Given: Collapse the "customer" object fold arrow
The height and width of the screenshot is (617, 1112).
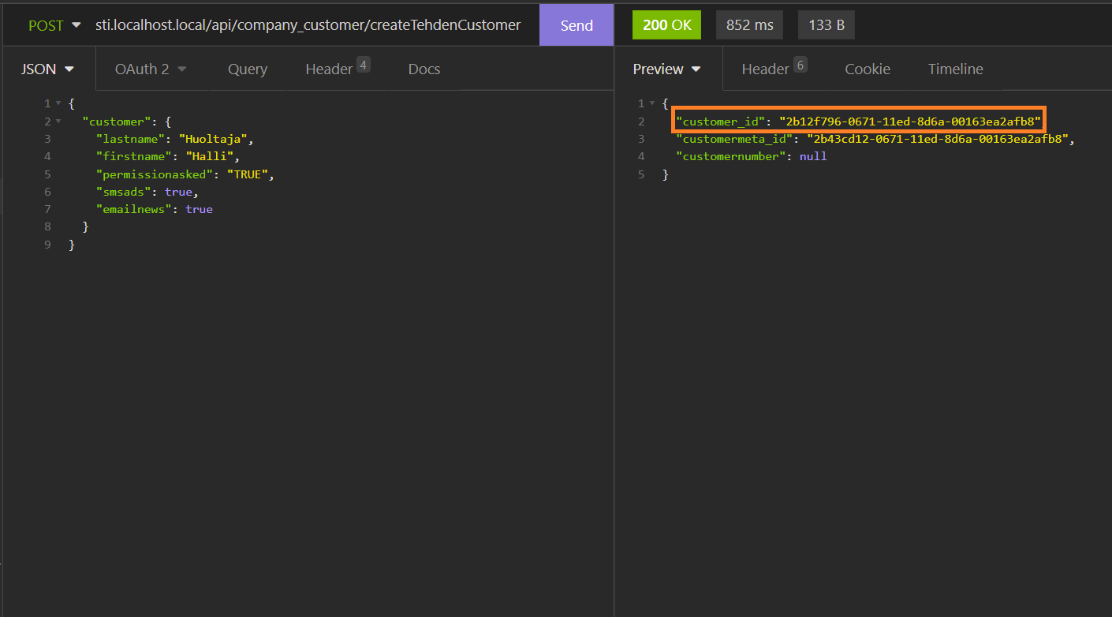Looking at the screenshot, I should [58, 122].
